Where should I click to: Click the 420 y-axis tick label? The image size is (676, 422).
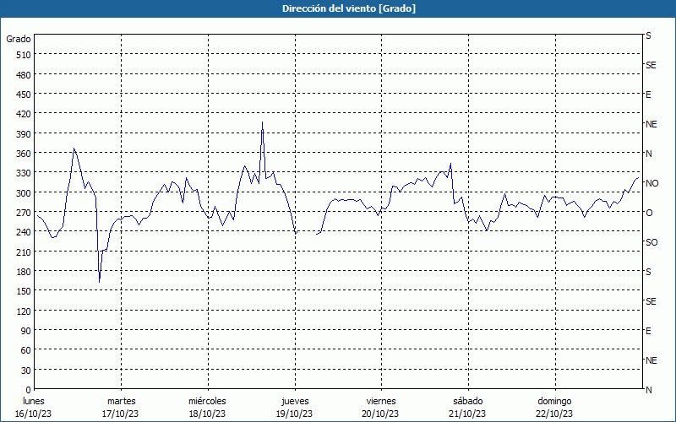24,114
